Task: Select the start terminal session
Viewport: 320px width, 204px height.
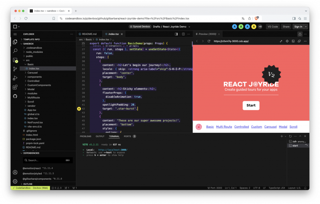Action: tap(298, 146)
